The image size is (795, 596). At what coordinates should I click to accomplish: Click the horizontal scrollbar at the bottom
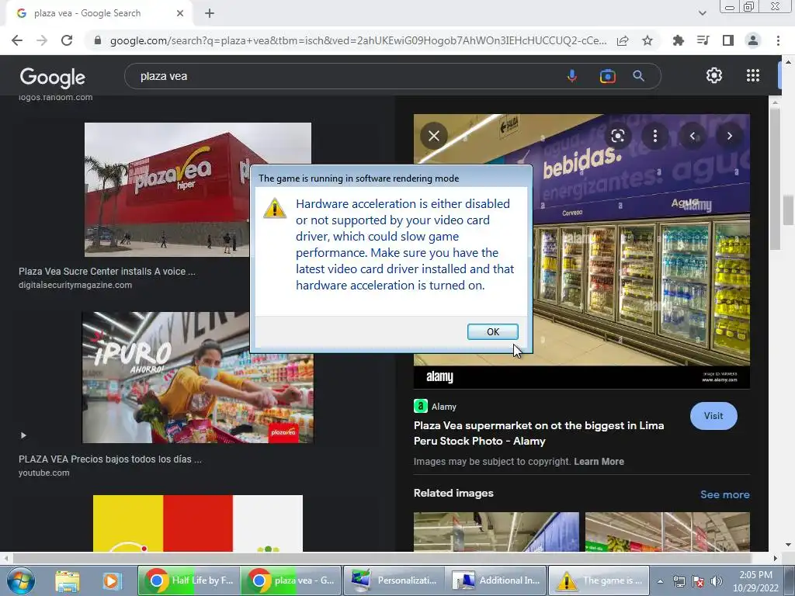click(391, 558)
